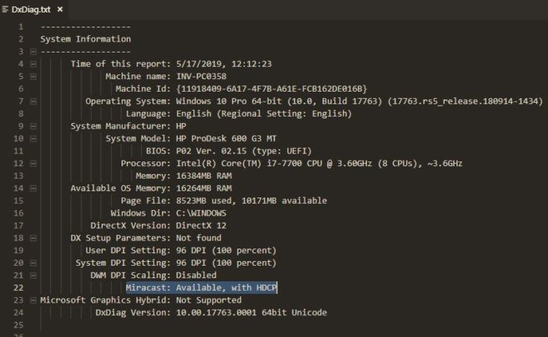Toggle fold at System DPI Setting line
Viewport: 548px width, 337px height.
(33, 263)
